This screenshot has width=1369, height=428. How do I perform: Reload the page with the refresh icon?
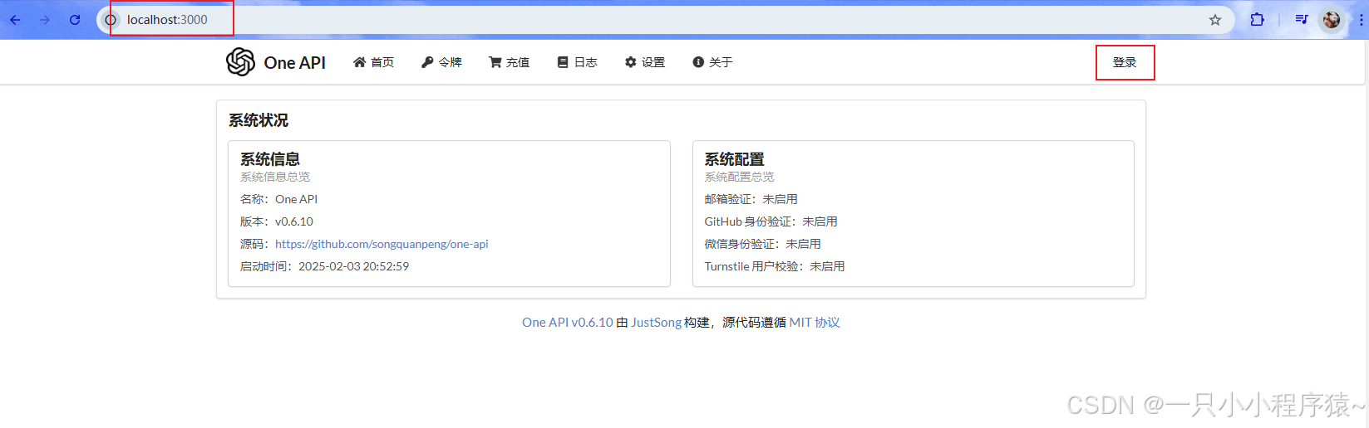click(75, 20)
